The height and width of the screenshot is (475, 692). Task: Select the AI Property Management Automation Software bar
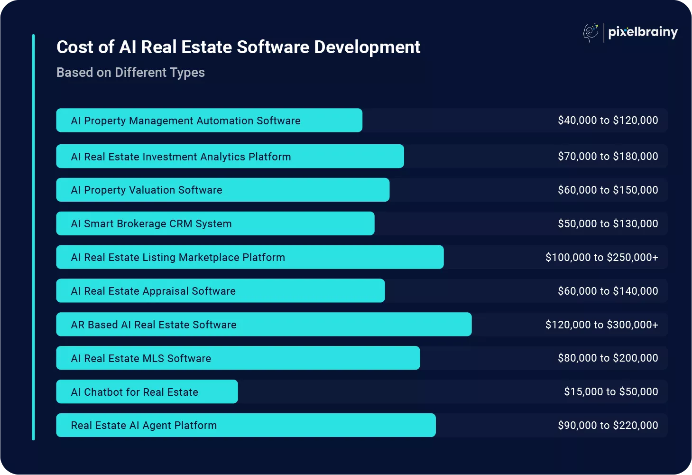click(x=209, y=121)
